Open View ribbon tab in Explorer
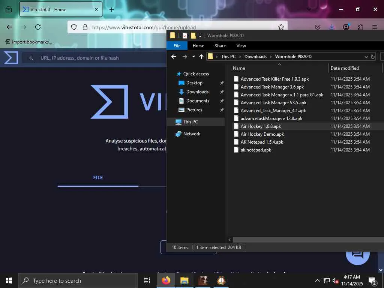 pos(241,46)
